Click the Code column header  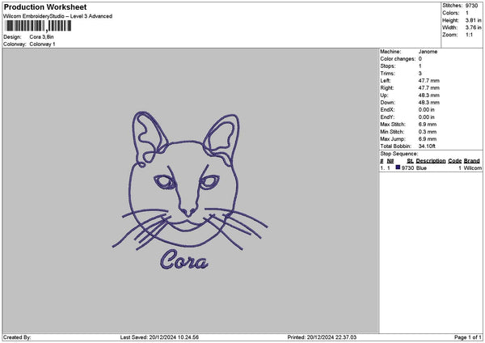[x=454, y=160]
